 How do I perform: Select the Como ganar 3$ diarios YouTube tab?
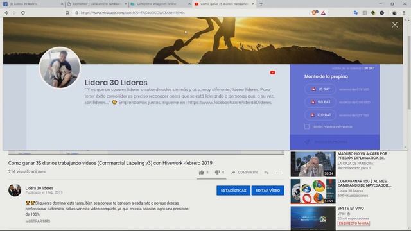(x=223, y=4)
